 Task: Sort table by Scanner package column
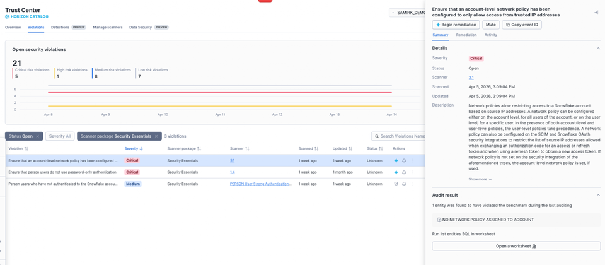point(185,148)
